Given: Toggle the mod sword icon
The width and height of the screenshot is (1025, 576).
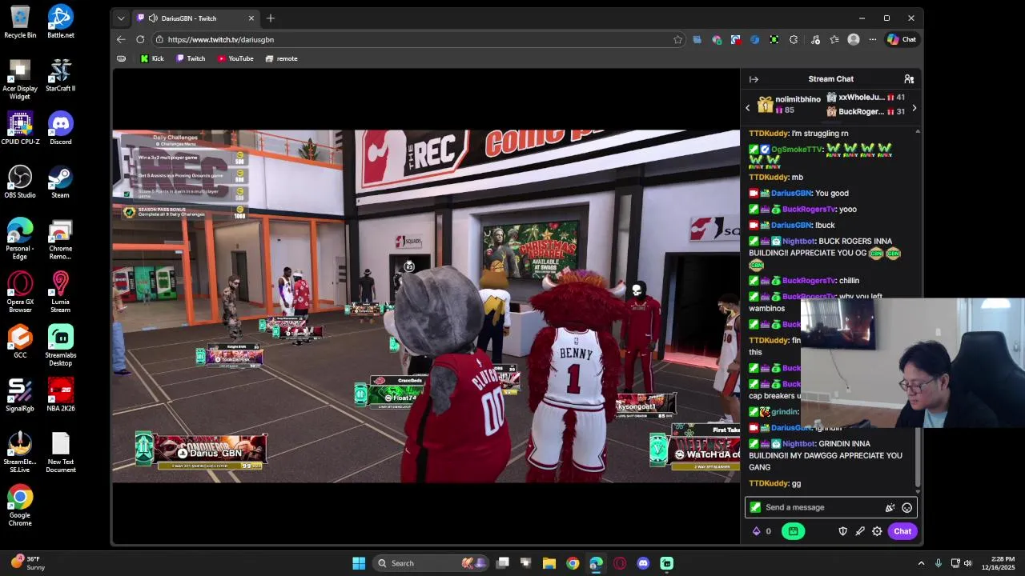Looking at the screenshot, I should tap(860, 531).
